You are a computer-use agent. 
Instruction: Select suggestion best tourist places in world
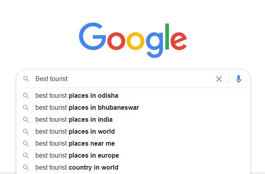pyautogui.click(x=133, y=132)
